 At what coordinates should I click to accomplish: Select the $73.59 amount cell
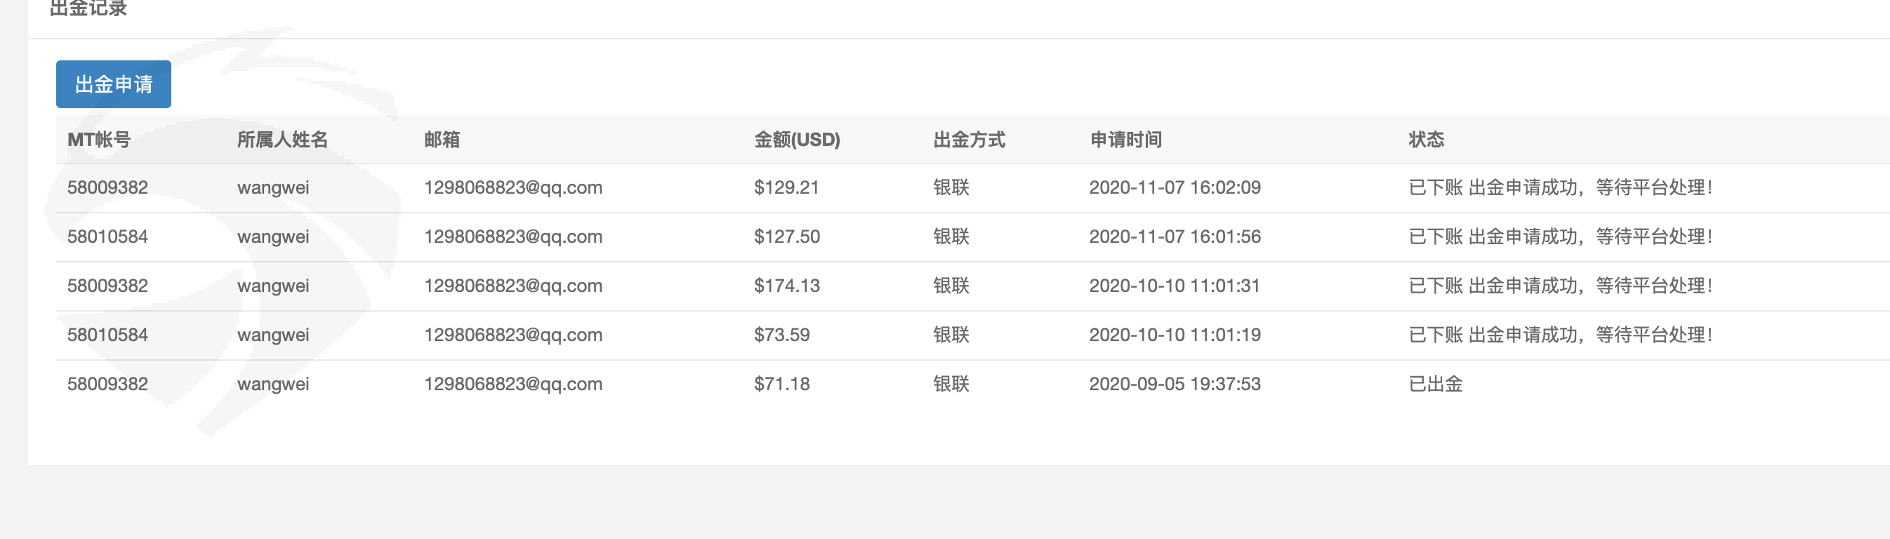tap(781, 335)
